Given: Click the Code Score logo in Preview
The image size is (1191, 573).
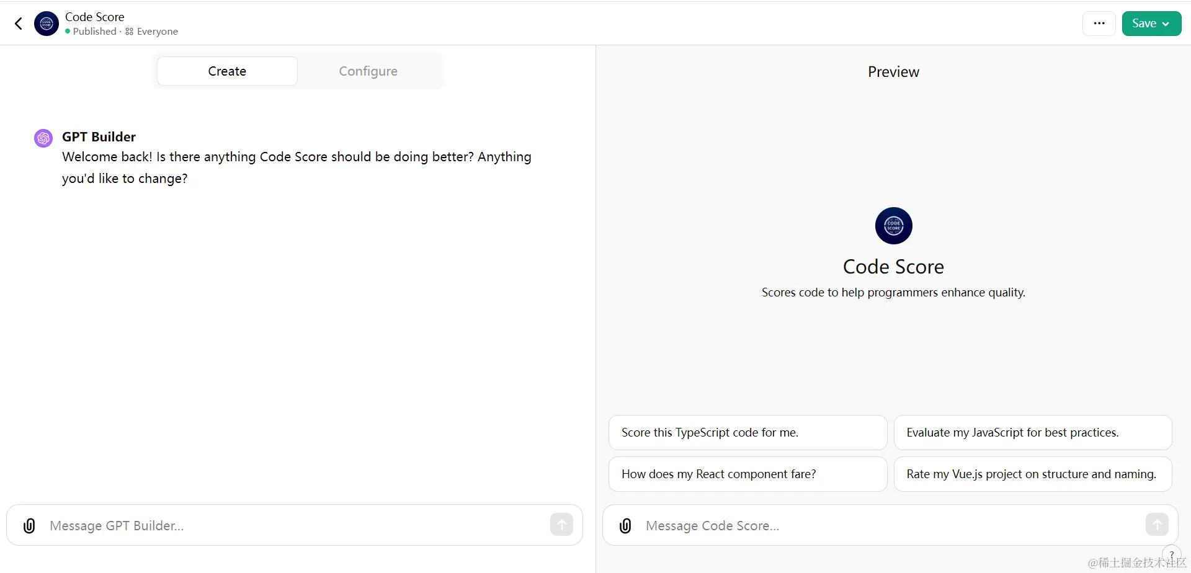Looking at the screenshot, I should point(893,226).
